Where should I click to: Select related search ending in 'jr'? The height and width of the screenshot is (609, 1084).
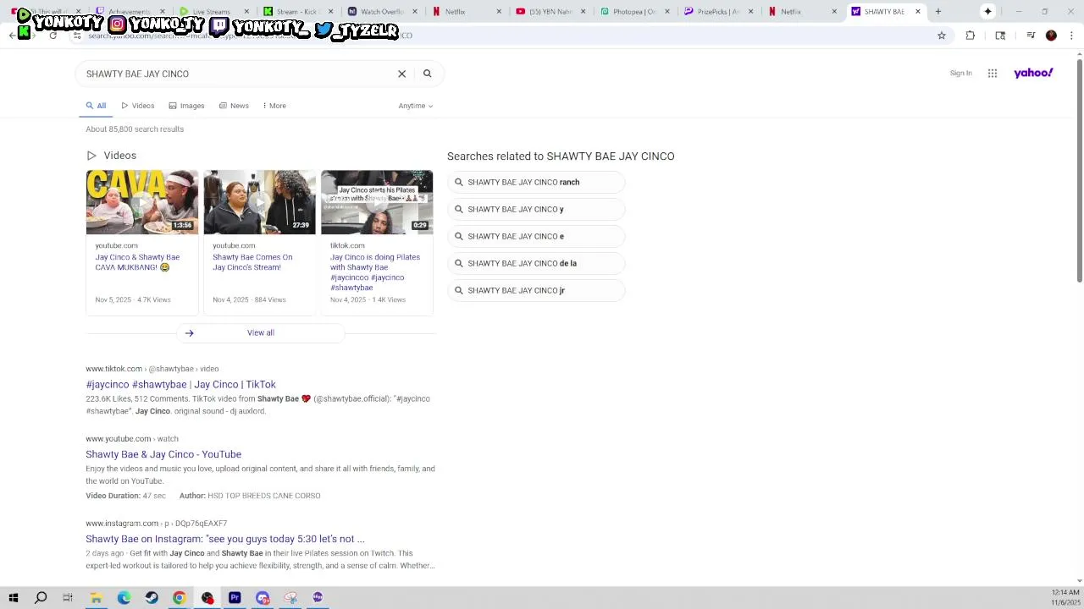click(x=536, y=291)
